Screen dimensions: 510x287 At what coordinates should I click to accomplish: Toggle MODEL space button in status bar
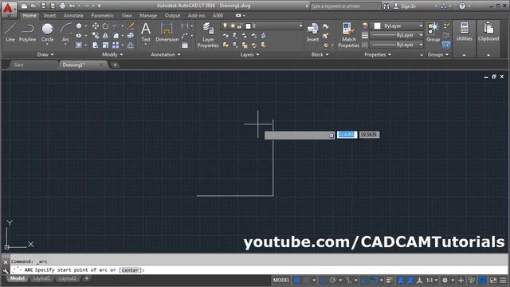click(281, 280)
